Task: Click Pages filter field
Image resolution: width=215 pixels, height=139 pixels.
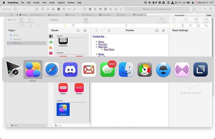Action: [29, 125]
